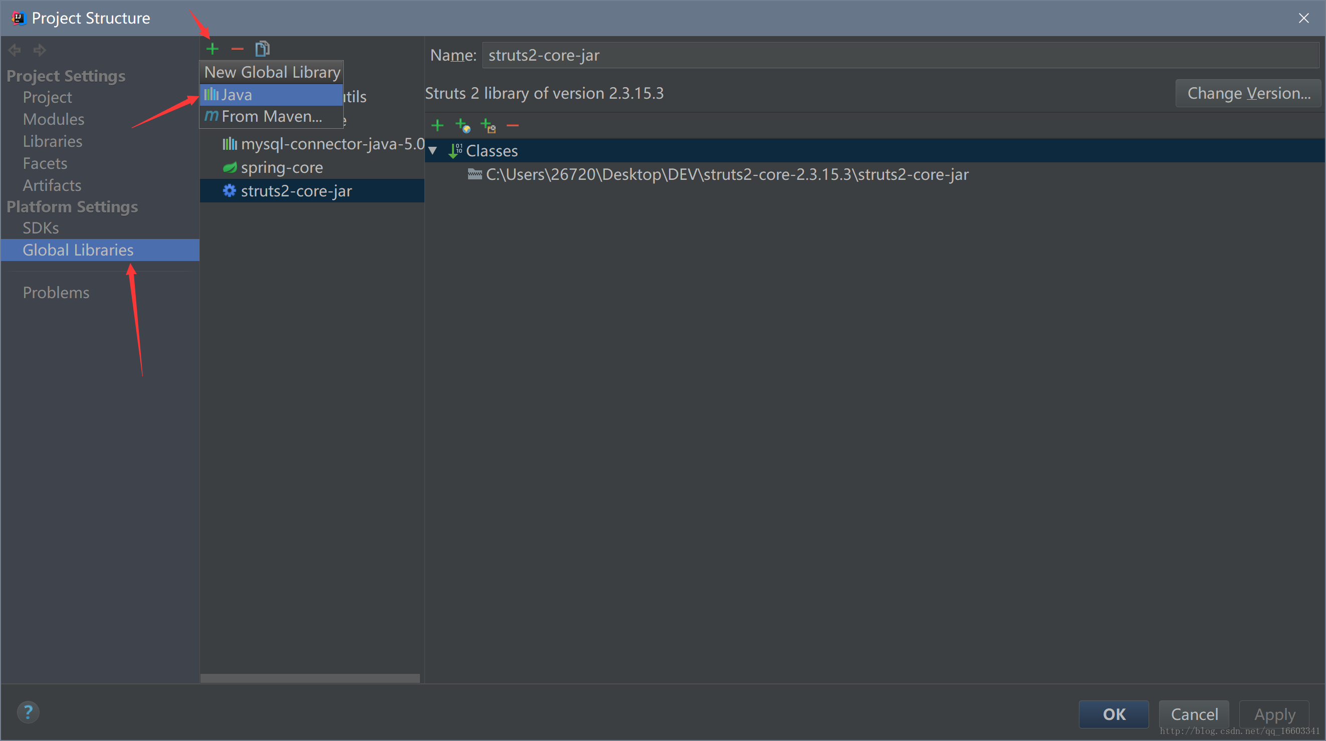
Task: Open Libraries settings section
Action: (x=53, y=141)
